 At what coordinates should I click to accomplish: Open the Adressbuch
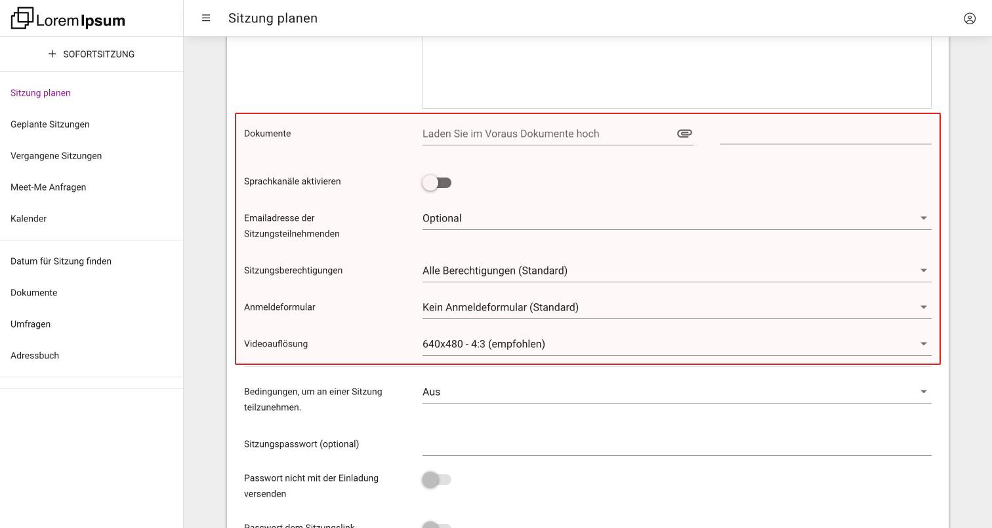[35, 356]
